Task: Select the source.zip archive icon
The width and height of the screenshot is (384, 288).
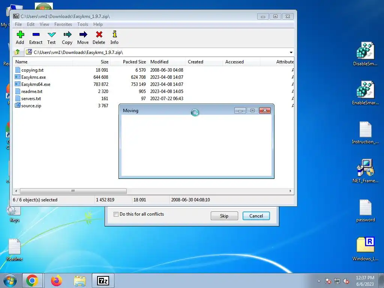Action: pos(18,105)
